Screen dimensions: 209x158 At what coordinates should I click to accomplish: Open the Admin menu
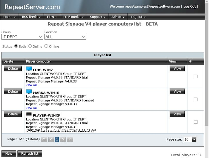pos(118,17)
